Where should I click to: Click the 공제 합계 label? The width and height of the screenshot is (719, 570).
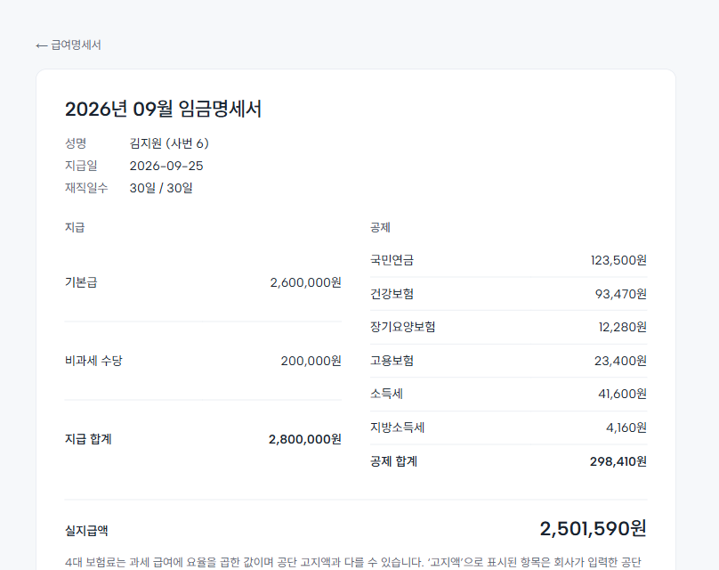394,461
